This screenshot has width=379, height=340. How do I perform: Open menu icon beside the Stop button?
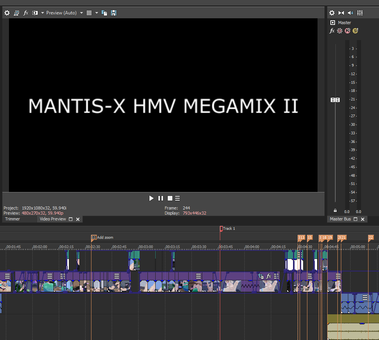[177, 199]
